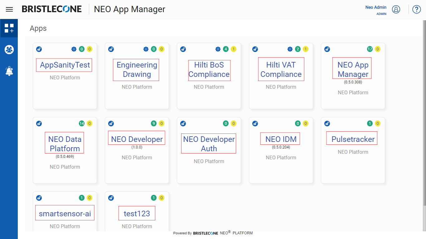
Task: Open the users group icon in sidebar
Action: coord(9,49)
